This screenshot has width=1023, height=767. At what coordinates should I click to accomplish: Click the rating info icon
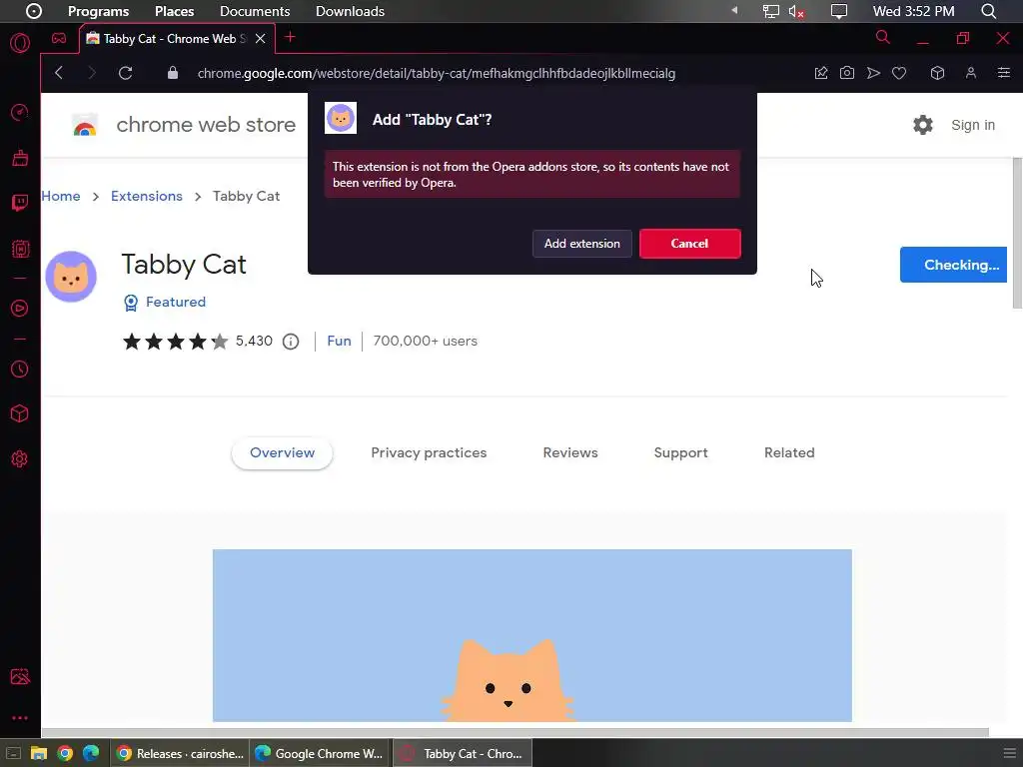291,342
